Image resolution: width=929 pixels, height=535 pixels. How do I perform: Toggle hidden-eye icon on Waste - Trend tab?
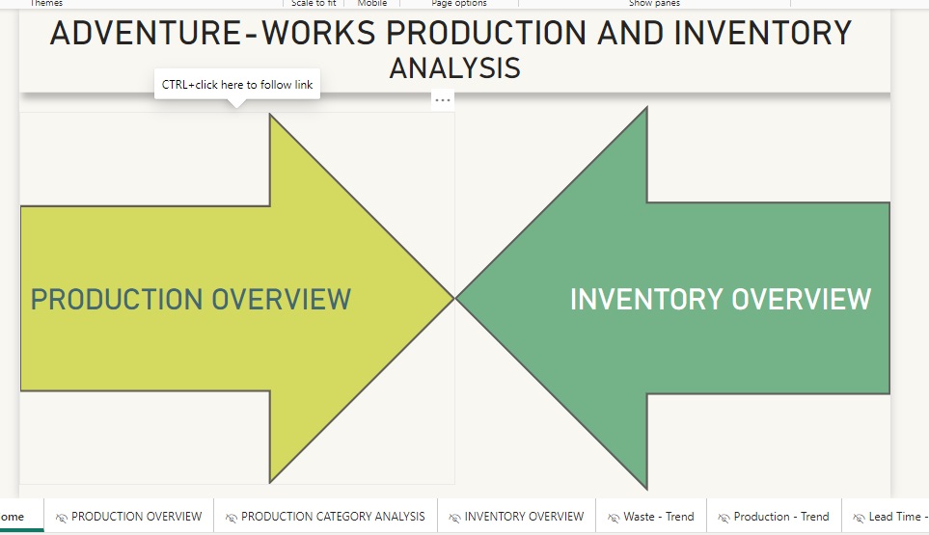(614, 518)
